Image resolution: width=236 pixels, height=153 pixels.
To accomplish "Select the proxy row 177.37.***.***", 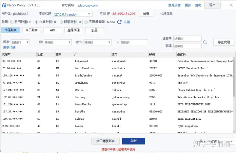I will 117,111.
